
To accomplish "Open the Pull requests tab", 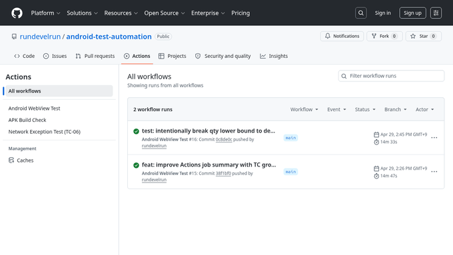I will 95,56.
